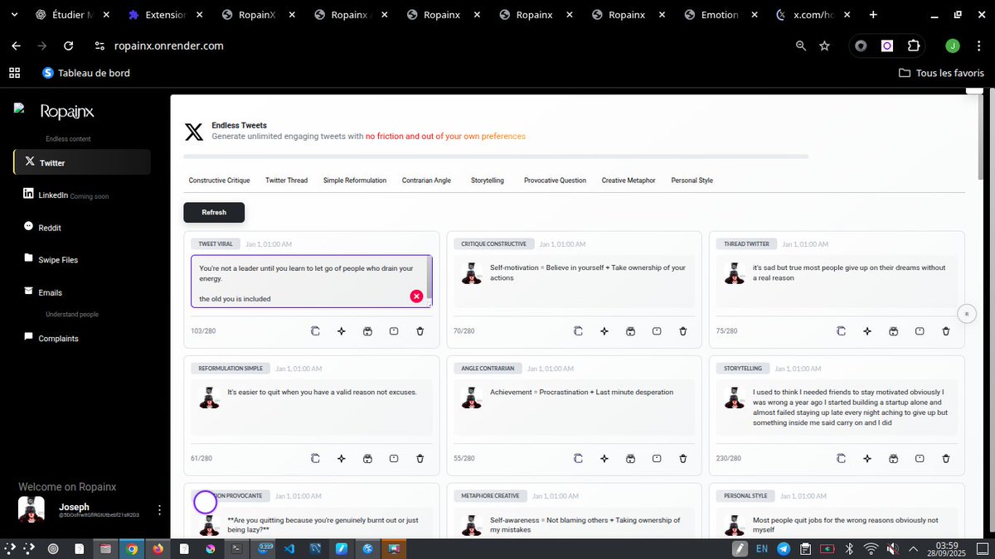Click the address bar URL

point(168,46)
